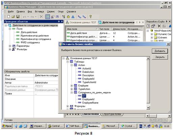The width and height of the screenshot is (173, 137).
Task: Open undo history dropdown arrow
Action: click(x=28, y=17)
